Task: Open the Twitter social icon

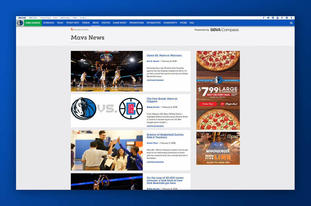Action: pos(268,18)
